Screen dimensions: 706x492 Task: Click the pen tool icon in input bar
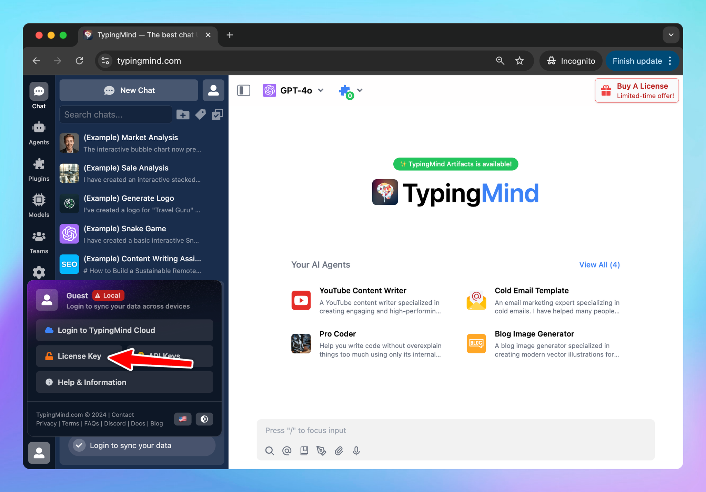[321, 451]
